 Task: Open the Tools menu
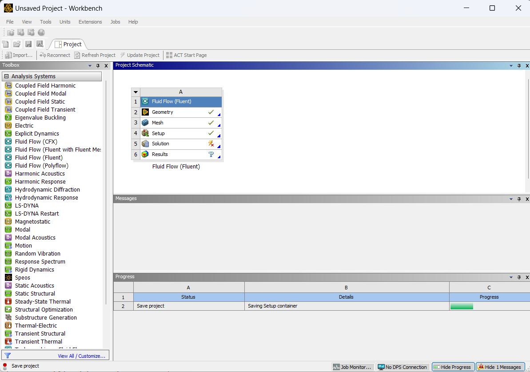[46, 22]
